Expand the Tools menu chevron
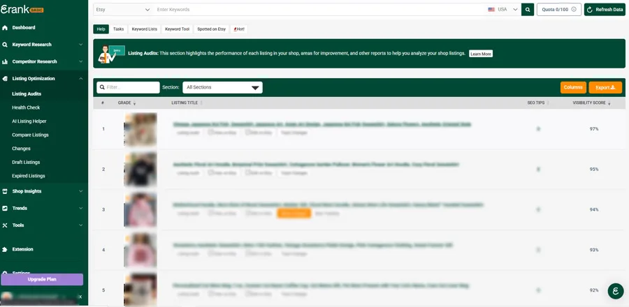This screenshot has height=307, width=629. tap(80, 225)
